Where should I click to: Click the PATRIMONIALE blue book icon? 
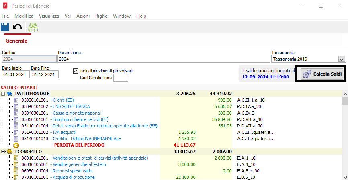(10, 94)
